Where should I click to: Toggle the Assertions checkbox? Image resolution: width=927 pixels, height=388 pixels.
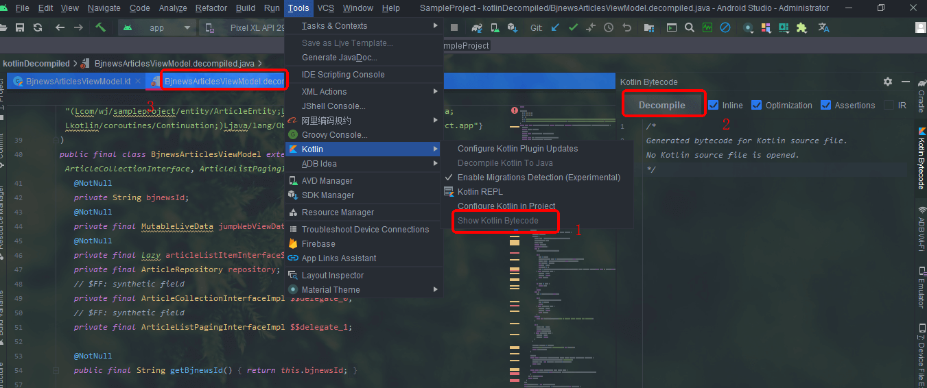[x=826, y=105]
